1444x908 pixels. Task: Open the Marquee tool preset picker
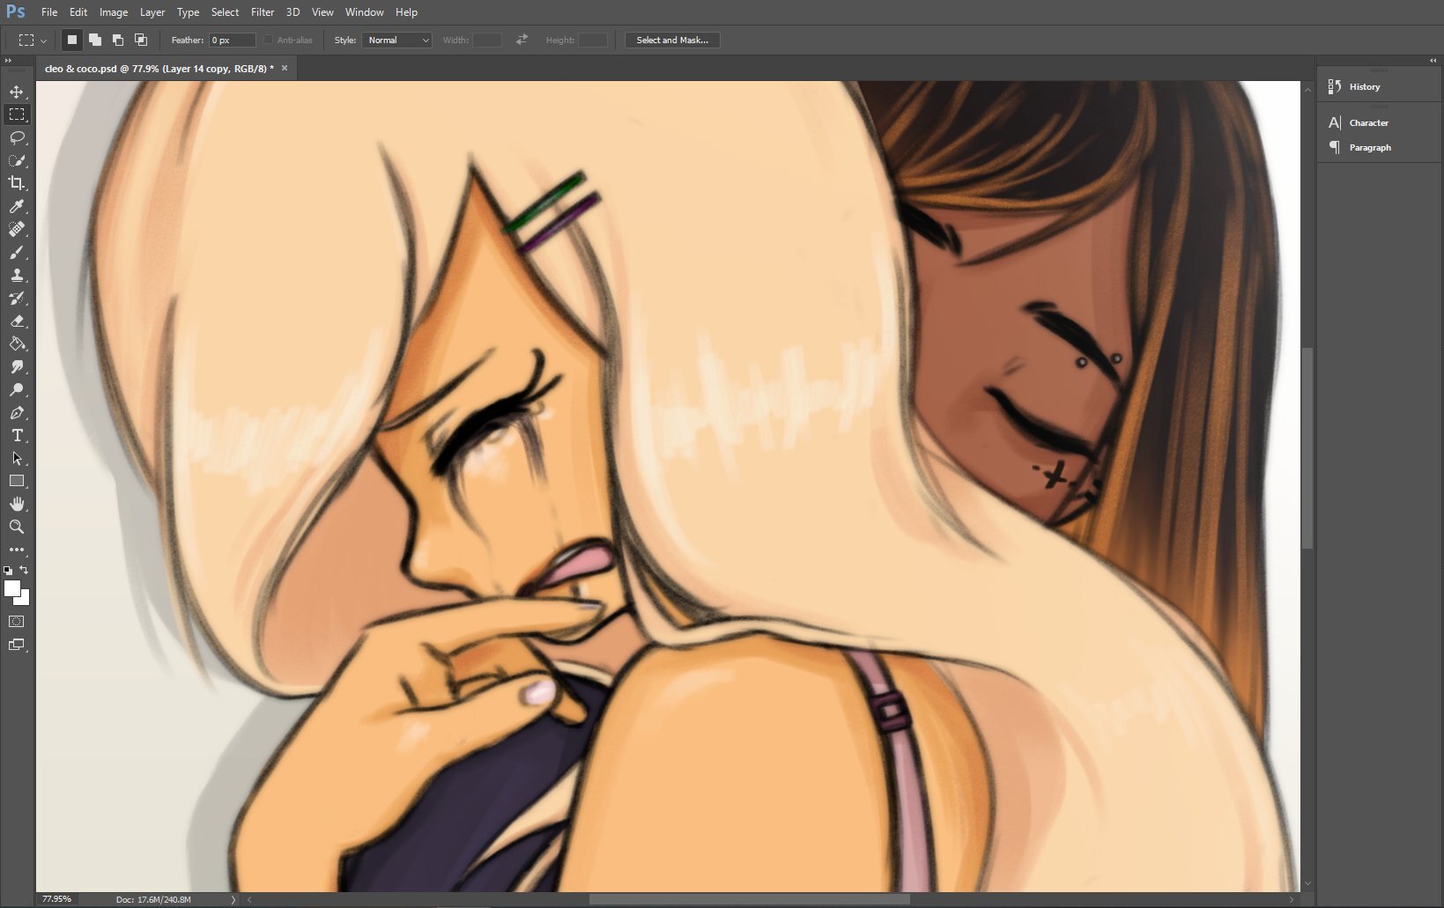pos(32,40)
